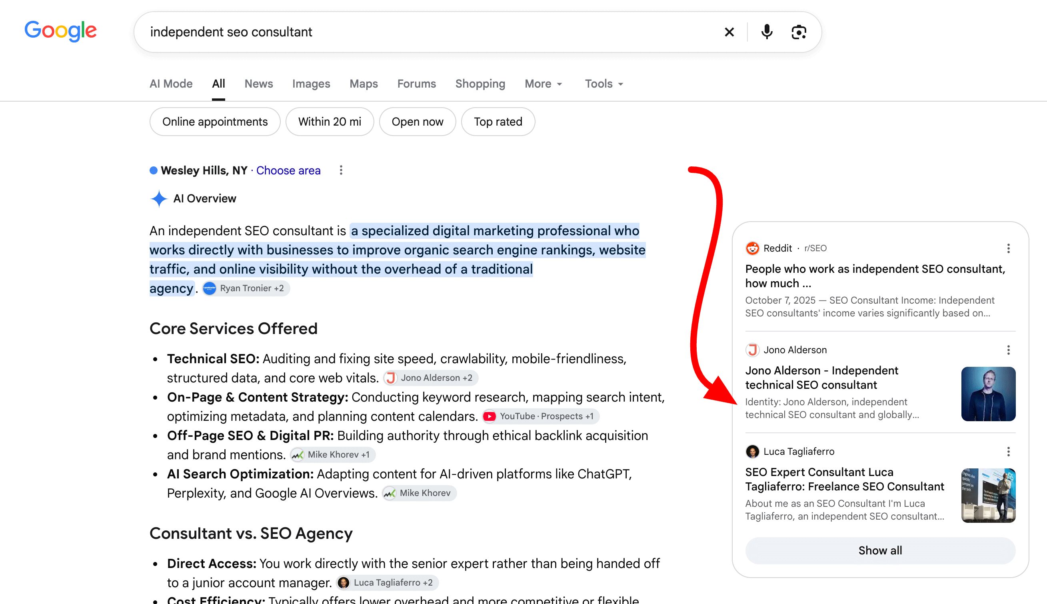
Task: Toggle the Within 20 mi filter chip
Action: click(330, 122)
